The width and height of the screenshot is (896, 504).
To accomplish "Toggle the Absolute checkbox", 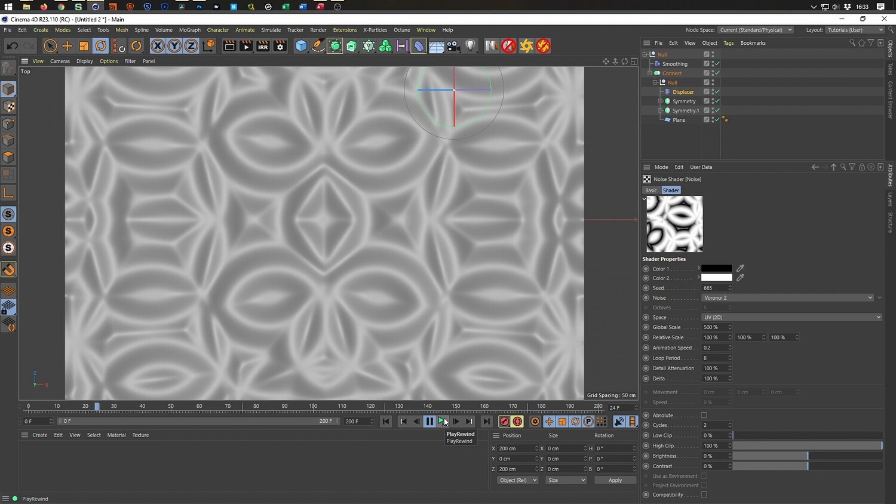I will [704, 416].
